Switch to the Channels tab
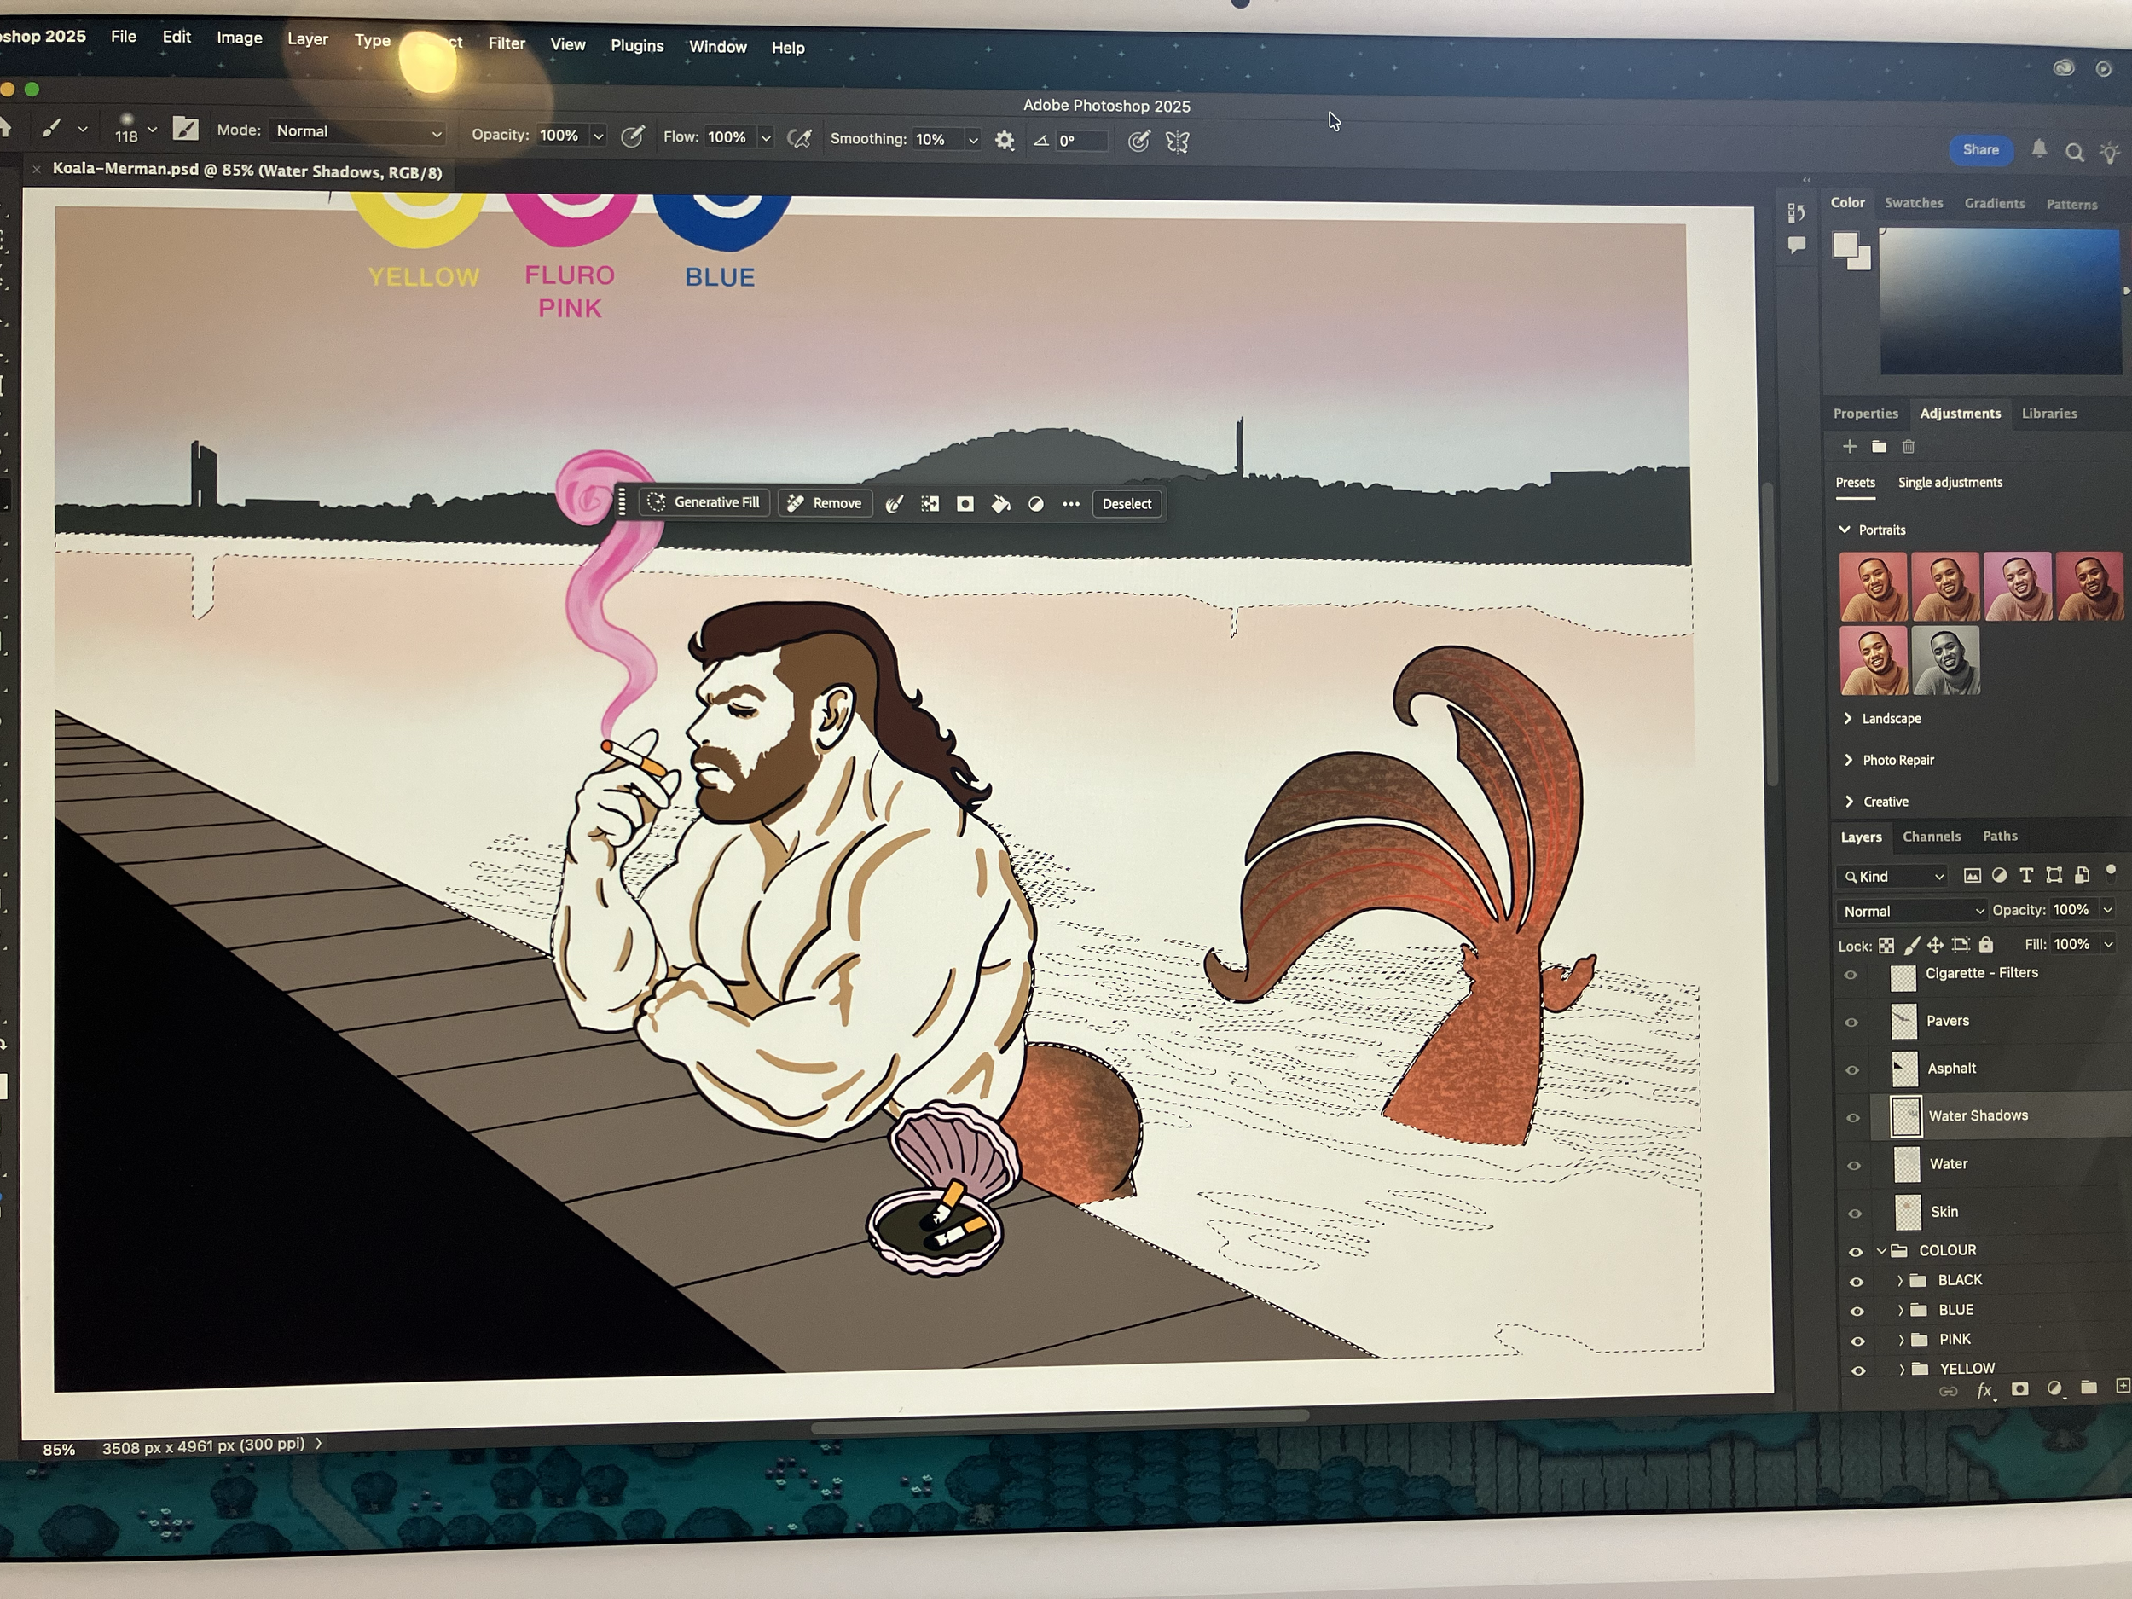 pos(1931,837)
